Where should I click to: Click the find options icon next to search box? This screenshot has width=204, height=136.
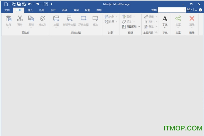click(x=189, y=10)
